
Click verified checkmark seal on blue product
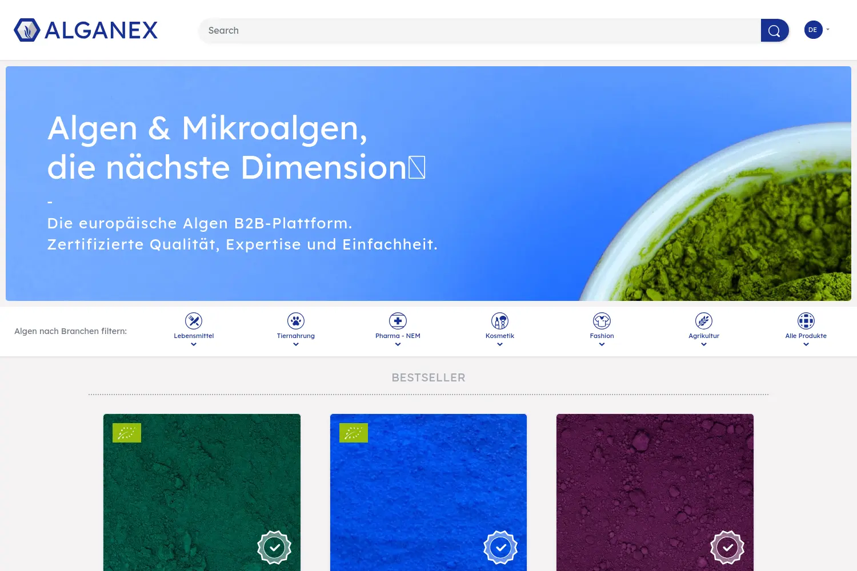tap(500, 548)
